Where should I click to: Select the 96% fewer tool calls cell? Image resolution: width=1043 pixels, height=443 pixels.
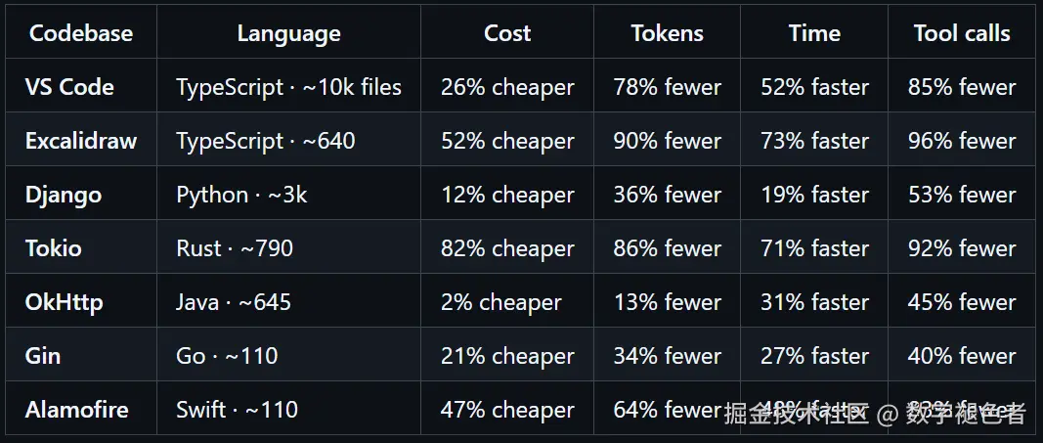point(962,141)
